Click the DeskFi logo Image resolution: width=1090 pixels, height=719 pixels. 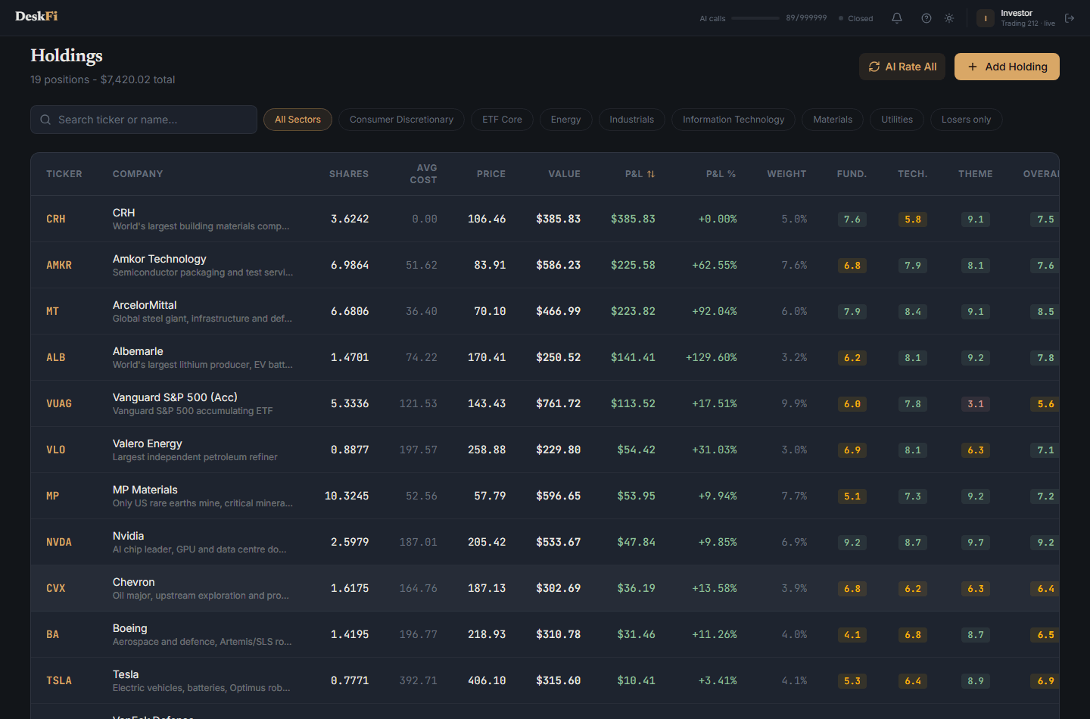36,16
